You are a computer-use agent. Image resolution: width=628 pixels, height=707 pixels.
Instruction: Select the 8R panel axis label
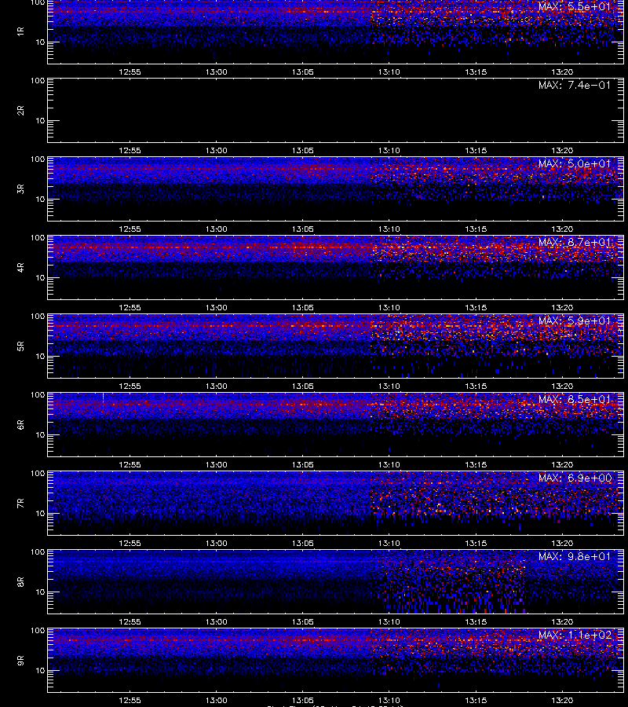click(20, 581)
